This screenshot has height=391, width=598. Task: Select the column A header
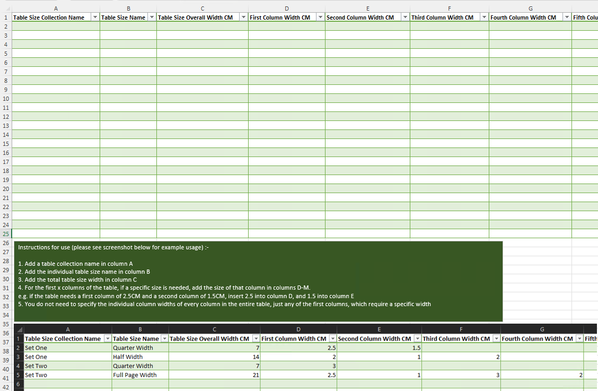pyautogui.click(x=56, y=8)
